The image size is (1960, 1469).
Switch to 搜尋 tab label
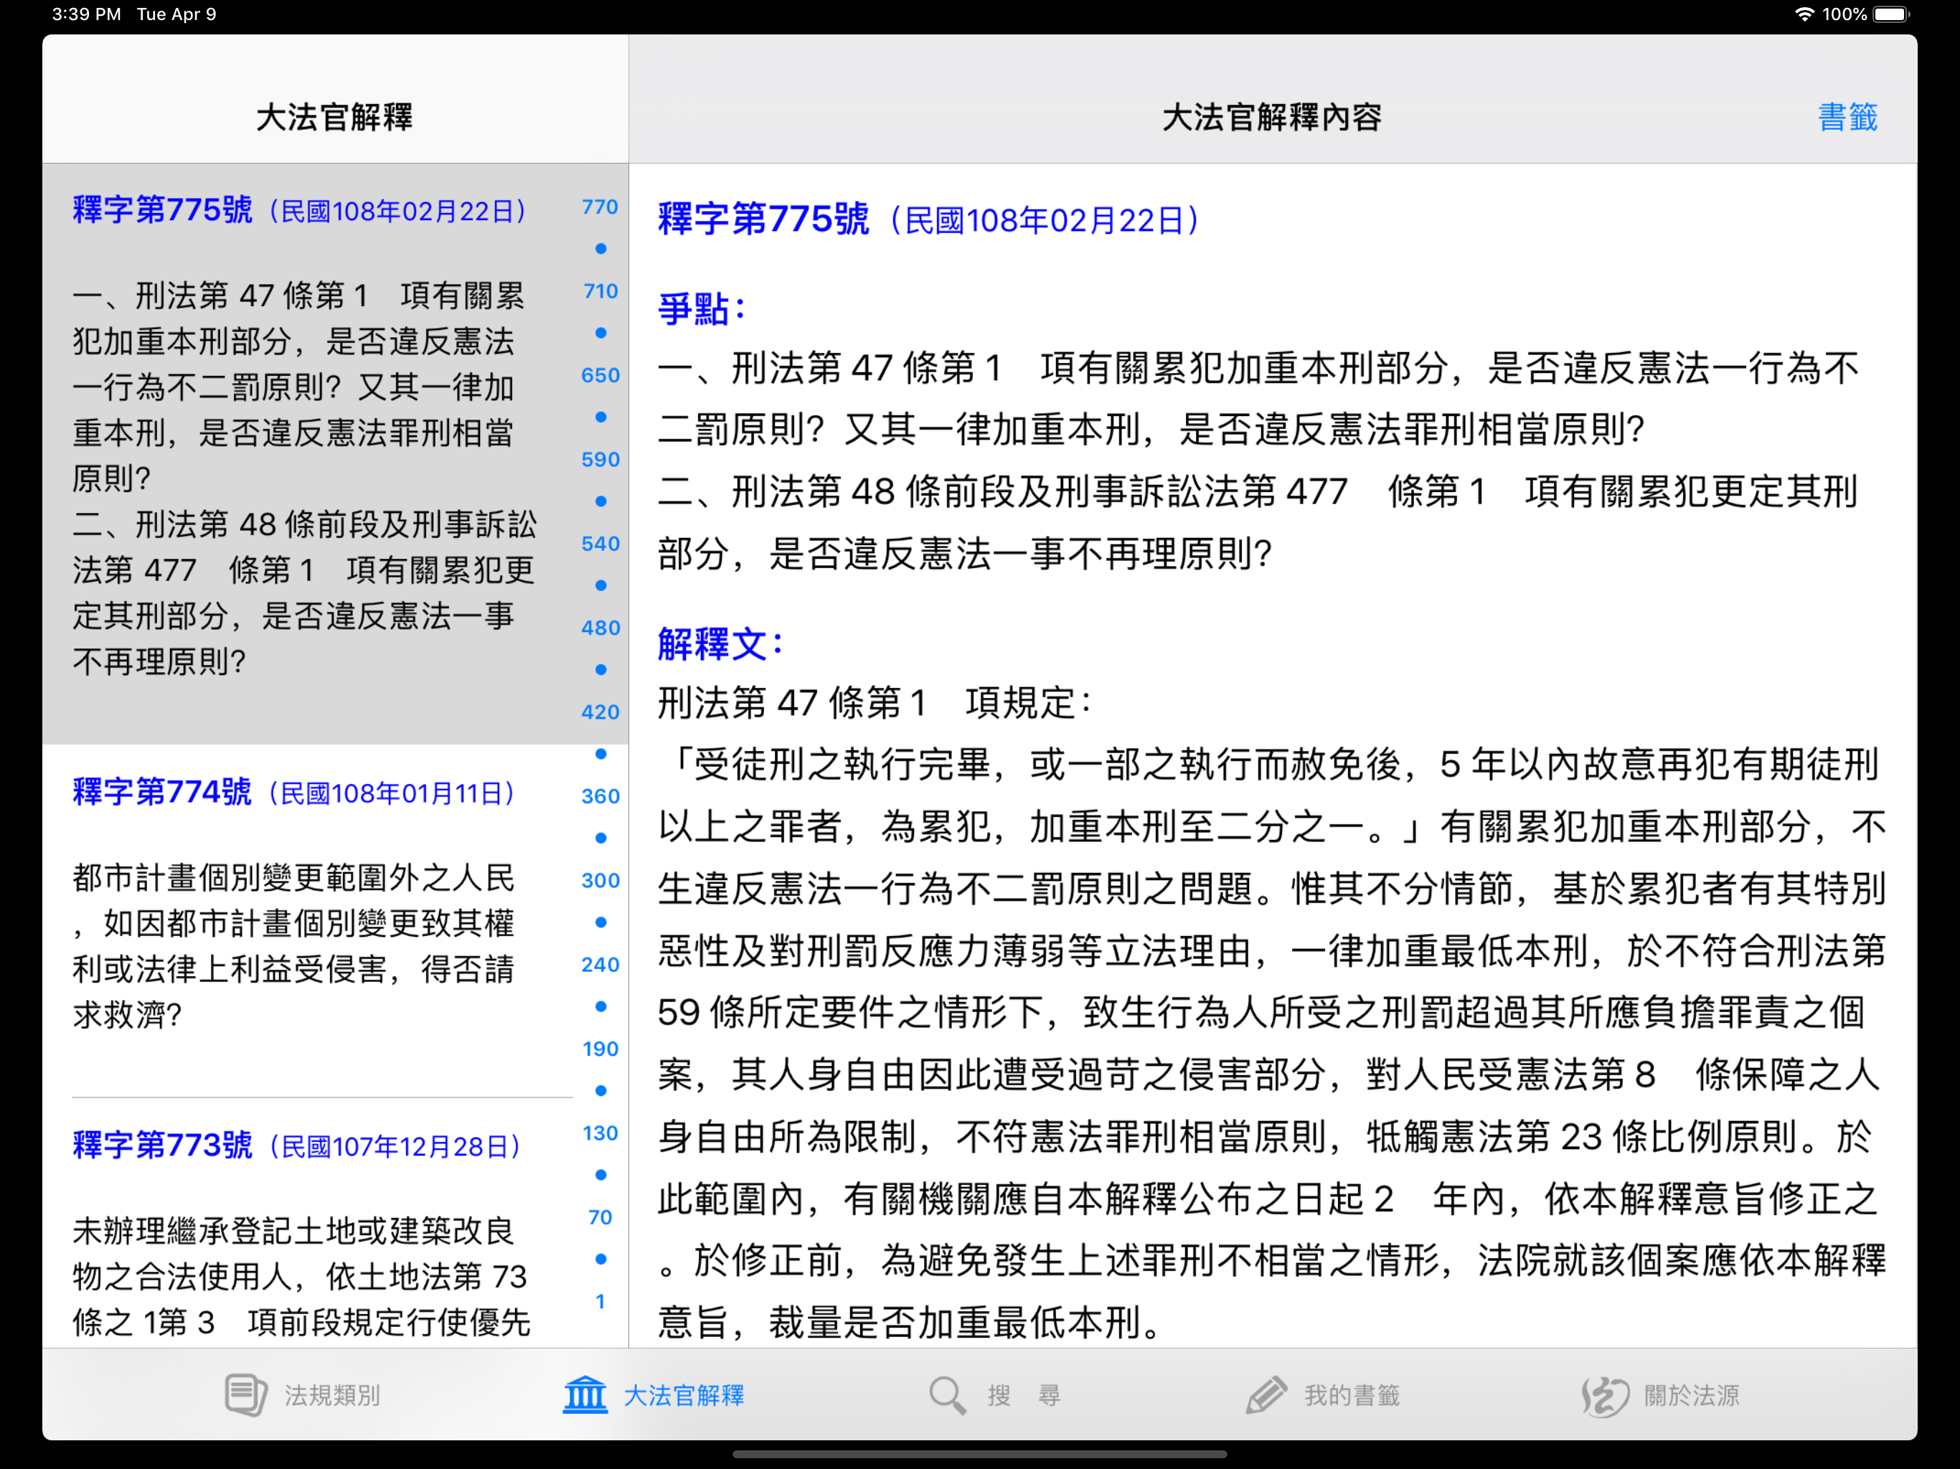tap(1024, 1395)
